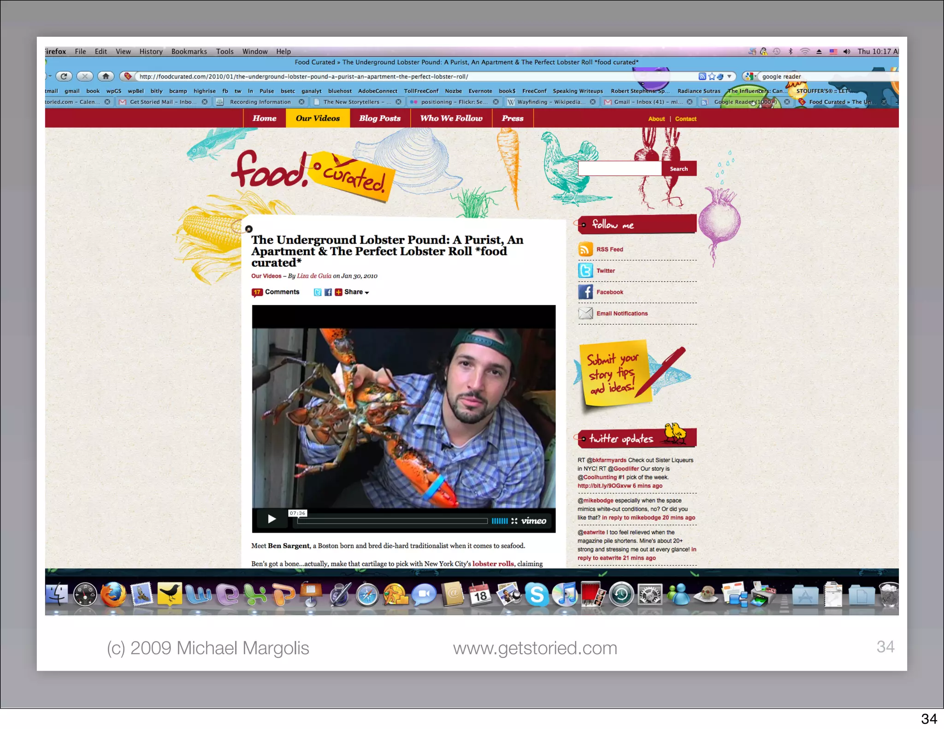Screen dimensions: 944x729
Task: Switch to the Recording Information tab
Action: point(260,102)
